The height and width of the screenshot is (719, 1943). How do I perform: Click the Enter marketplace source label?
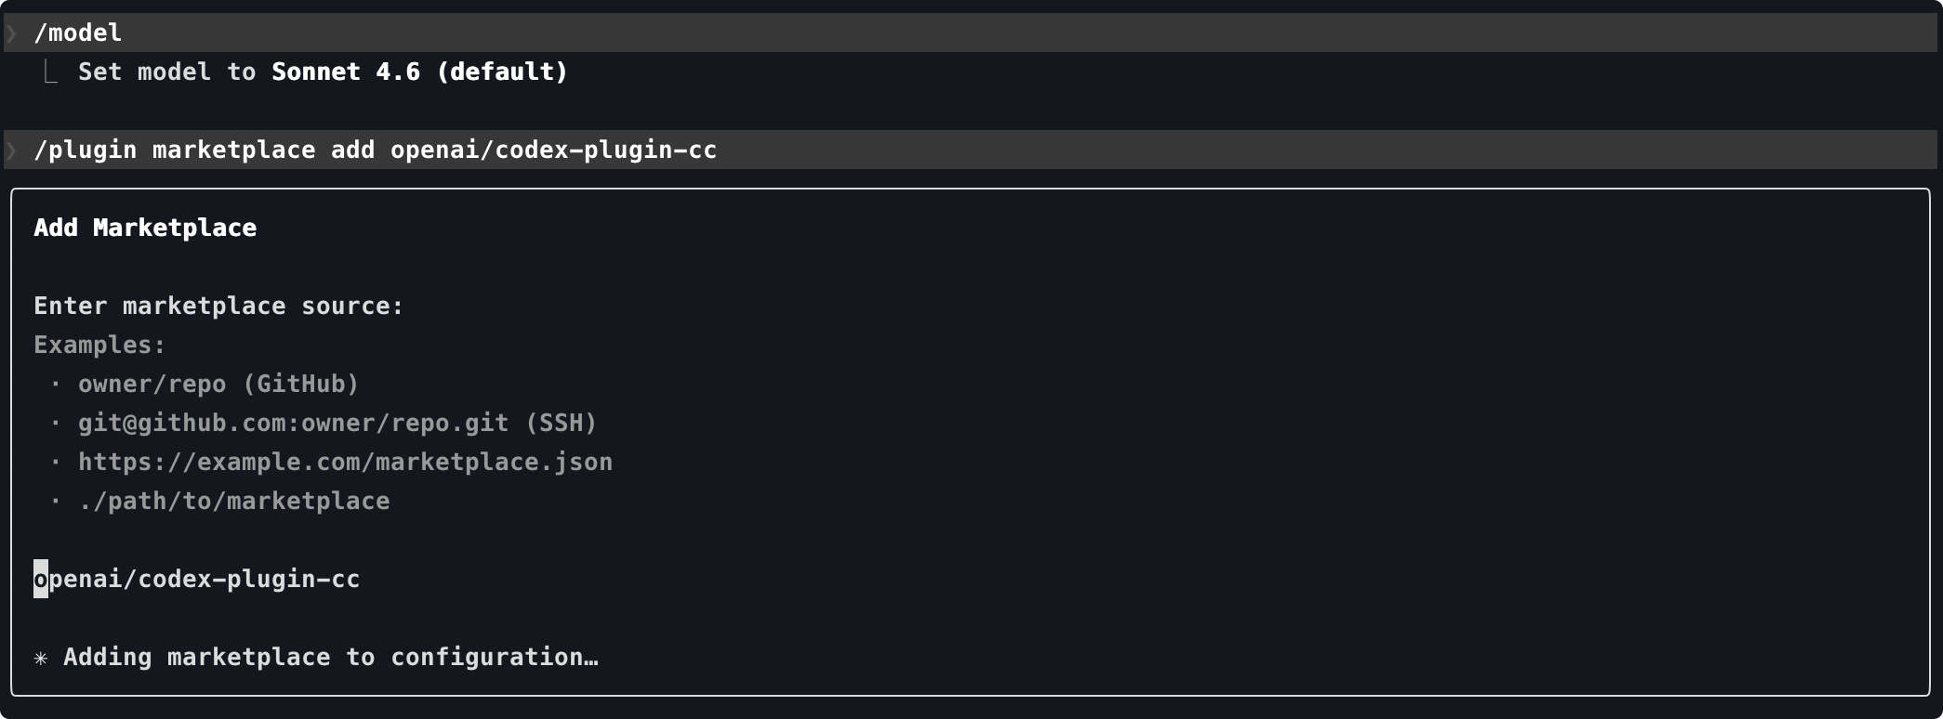tap(218, 307)
